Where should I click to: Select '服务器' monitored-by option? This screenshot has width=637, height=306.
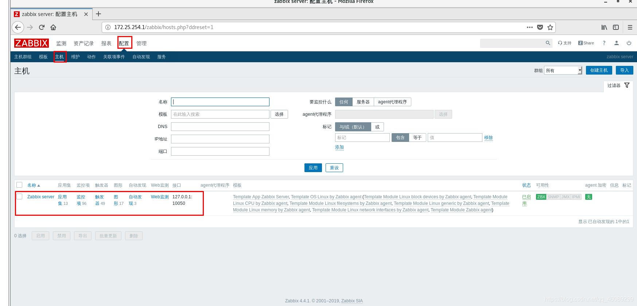coord(363,102)
